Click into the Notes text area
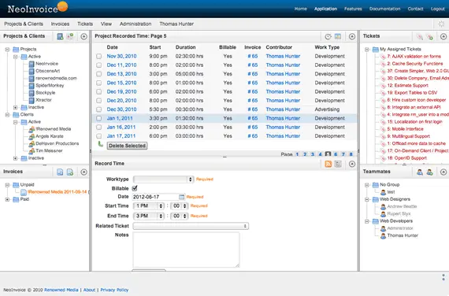 [x=186, y=250]
